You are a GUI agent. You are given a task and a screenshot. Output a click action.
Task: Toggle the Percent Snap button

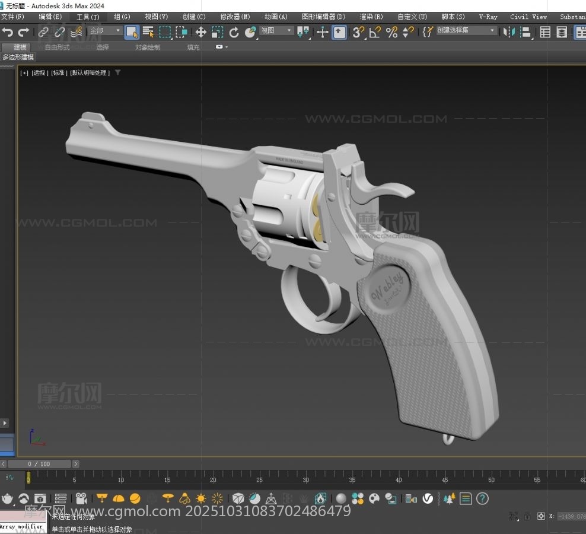pyautogui.click(x=391, y=32)
